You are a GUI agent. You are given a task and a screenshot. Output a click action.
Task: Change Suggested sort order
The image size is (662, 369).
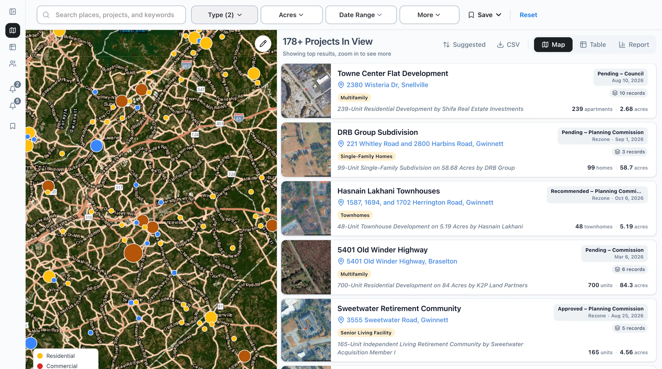click(464, 44)
